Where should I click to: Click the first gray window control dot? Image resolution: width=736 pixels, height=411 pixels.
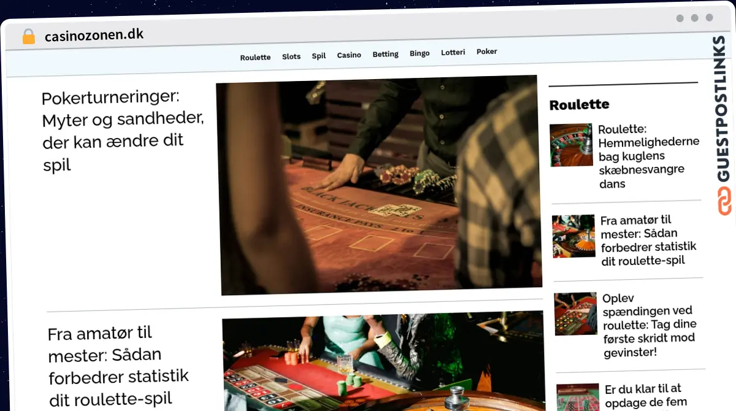[x=680, y=18]
